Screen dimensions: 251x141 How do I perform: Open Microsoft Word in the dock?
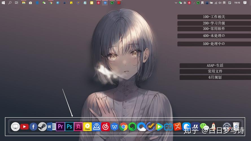(x=51, y=127)
